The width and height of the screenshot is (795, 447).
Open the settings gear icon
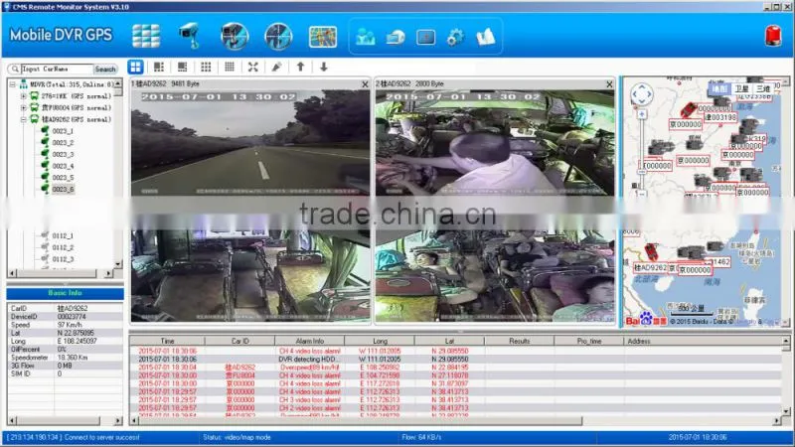[455, 37]
